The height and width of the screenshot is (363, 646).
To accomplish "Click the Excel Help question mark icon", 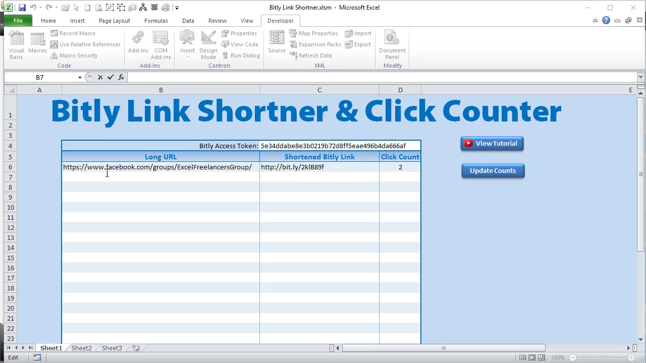I will (x=606, y=21).
